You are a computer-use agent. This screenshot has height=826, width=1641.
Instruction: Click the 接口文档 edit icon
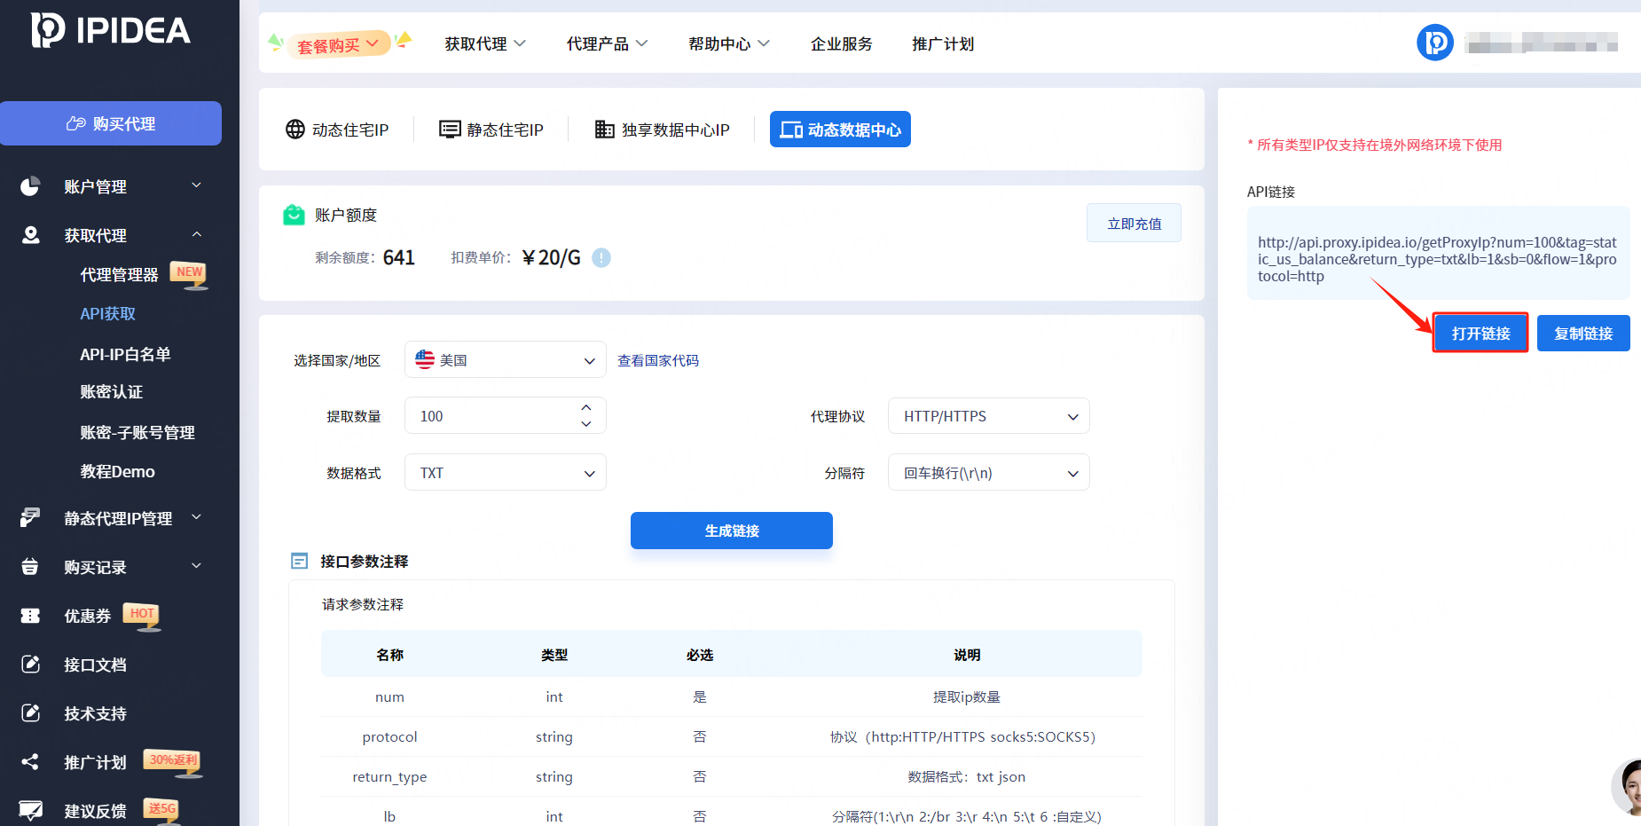tap(30, 664)
